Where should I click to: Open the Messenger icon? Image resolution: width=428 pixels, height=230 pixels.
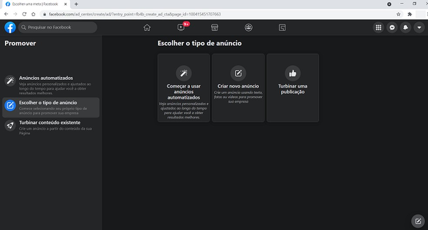click(392, 27)
